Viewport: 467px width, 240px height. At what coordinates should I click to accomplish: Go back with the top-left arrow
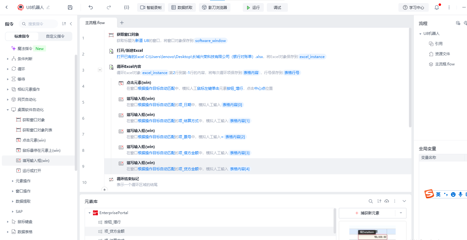pyautogui.click(x=7, y=7)
